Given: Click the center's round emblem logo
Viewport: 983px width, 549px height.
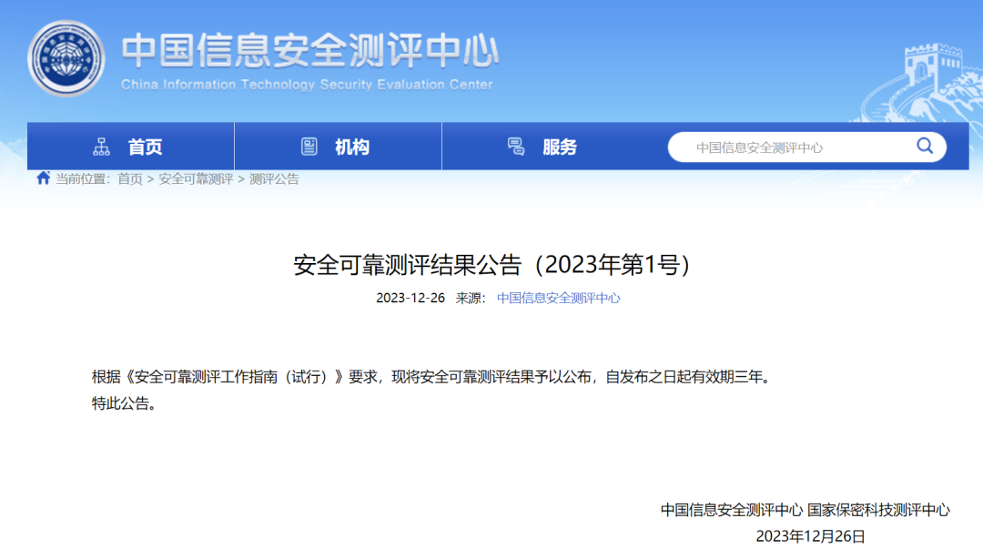Looking at the screenshot, I should coord(66,57).
